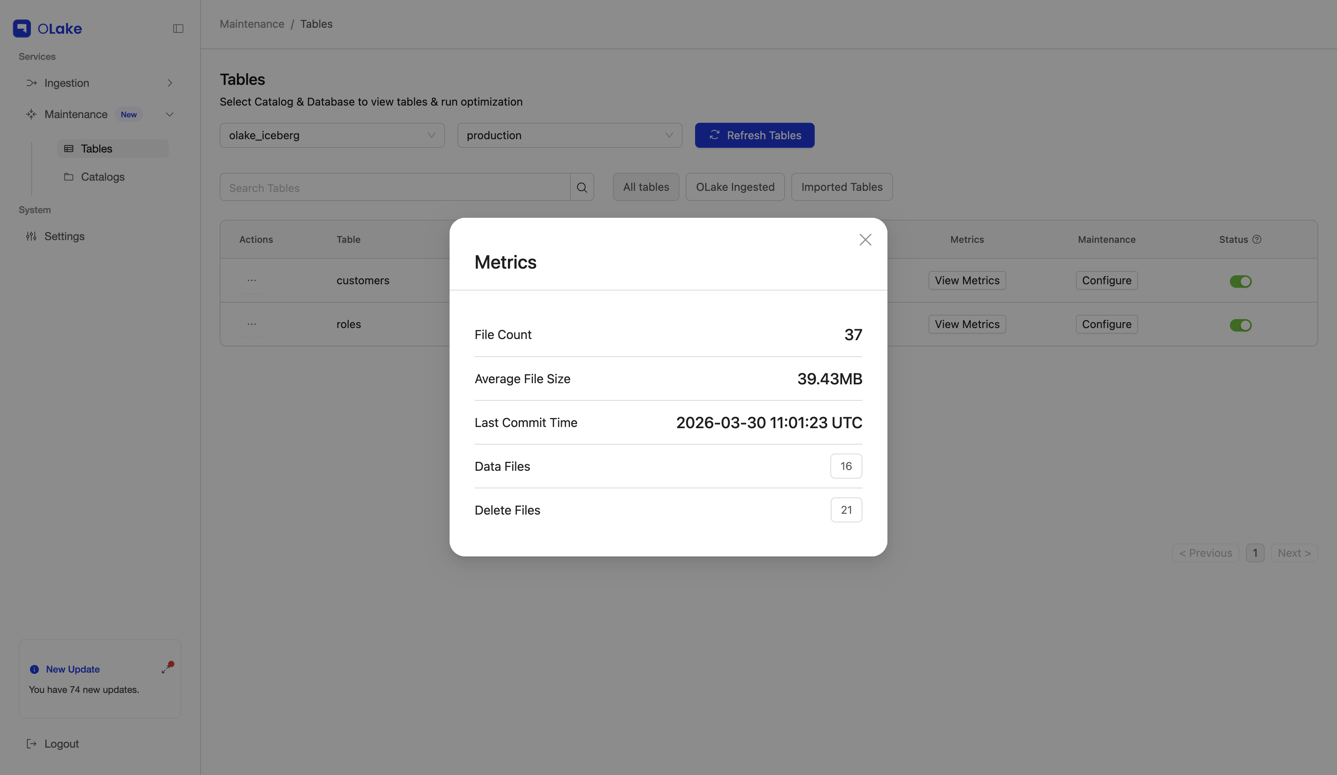Open the production database dropdown

click(x=569, y=135)
